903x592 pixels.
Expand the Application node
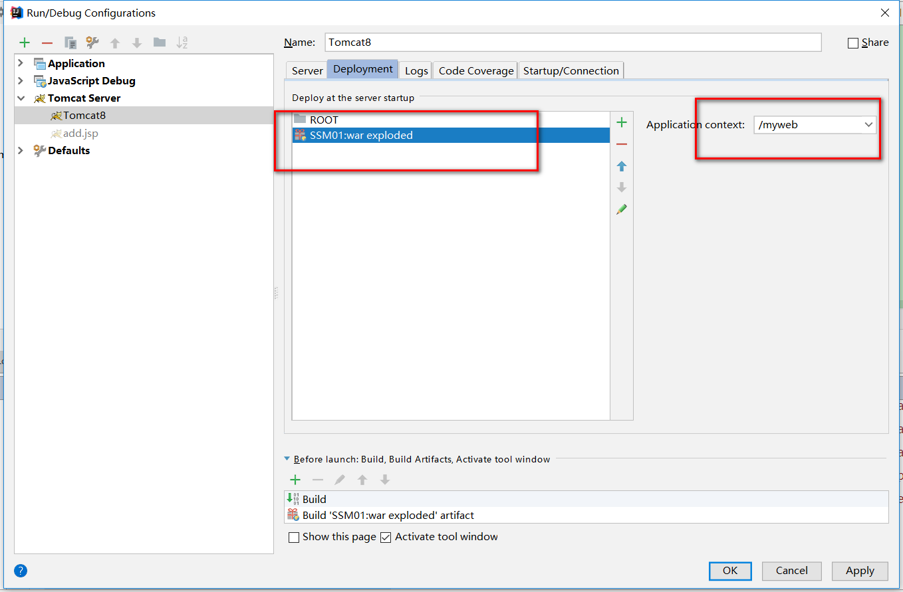pyautogui.click(x=21, y=63)
